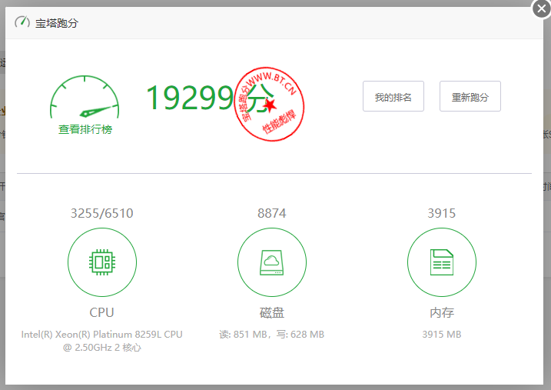Click the CPU score 3255/6510
551x390 pixels.
point(102,213)
